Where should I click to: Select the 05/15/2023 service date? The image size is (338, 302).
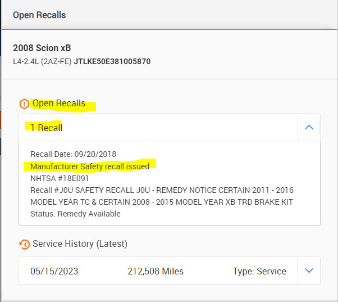click(54, 271)
